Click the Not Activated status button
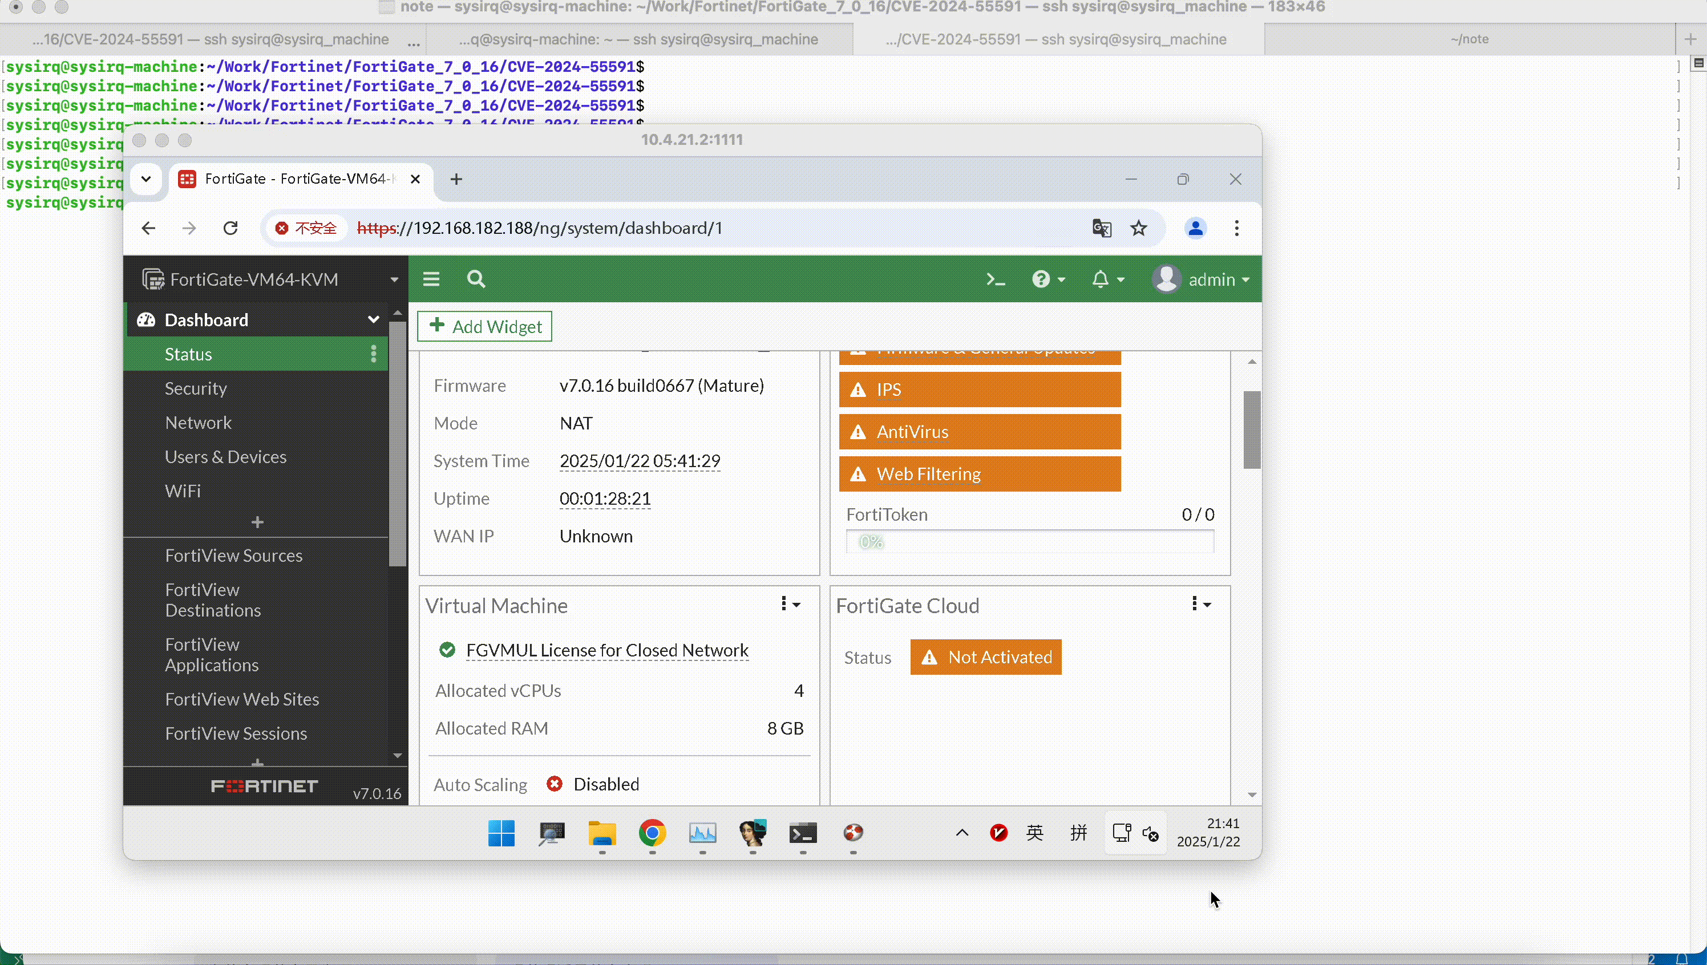This screenshot has height=965, width=1707. 986,658
